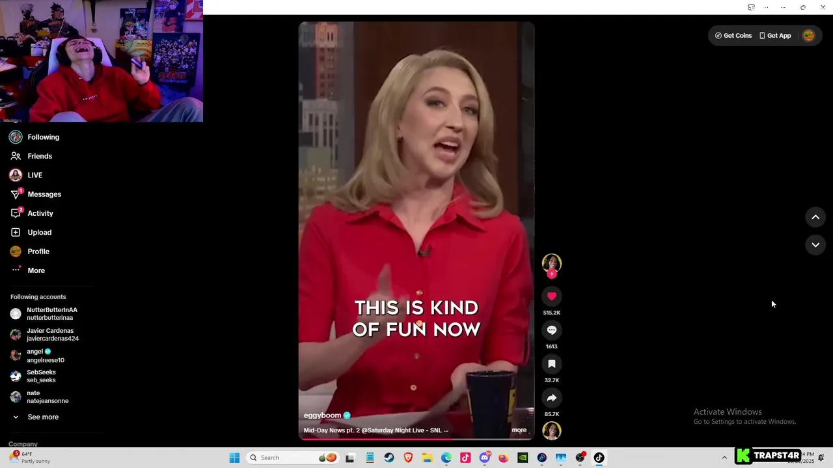
Task: Open Javier Cardenas account
Action: pos(44,335)
